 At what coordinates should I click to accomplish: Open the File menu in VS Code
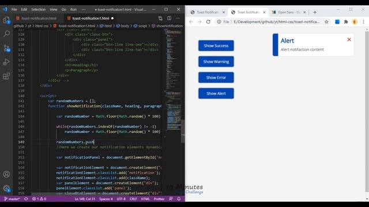pyautogui.click(x=14, y=9)
